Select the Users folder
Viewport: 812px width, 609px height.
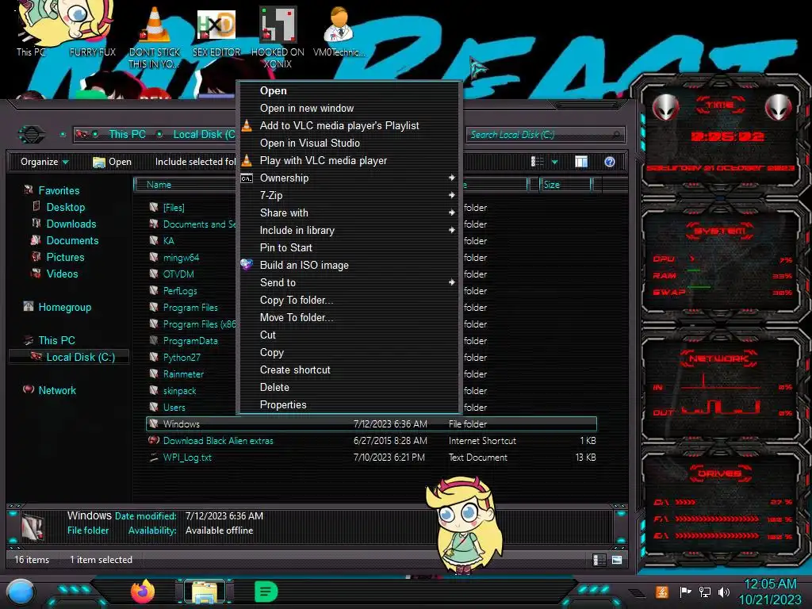174,407
